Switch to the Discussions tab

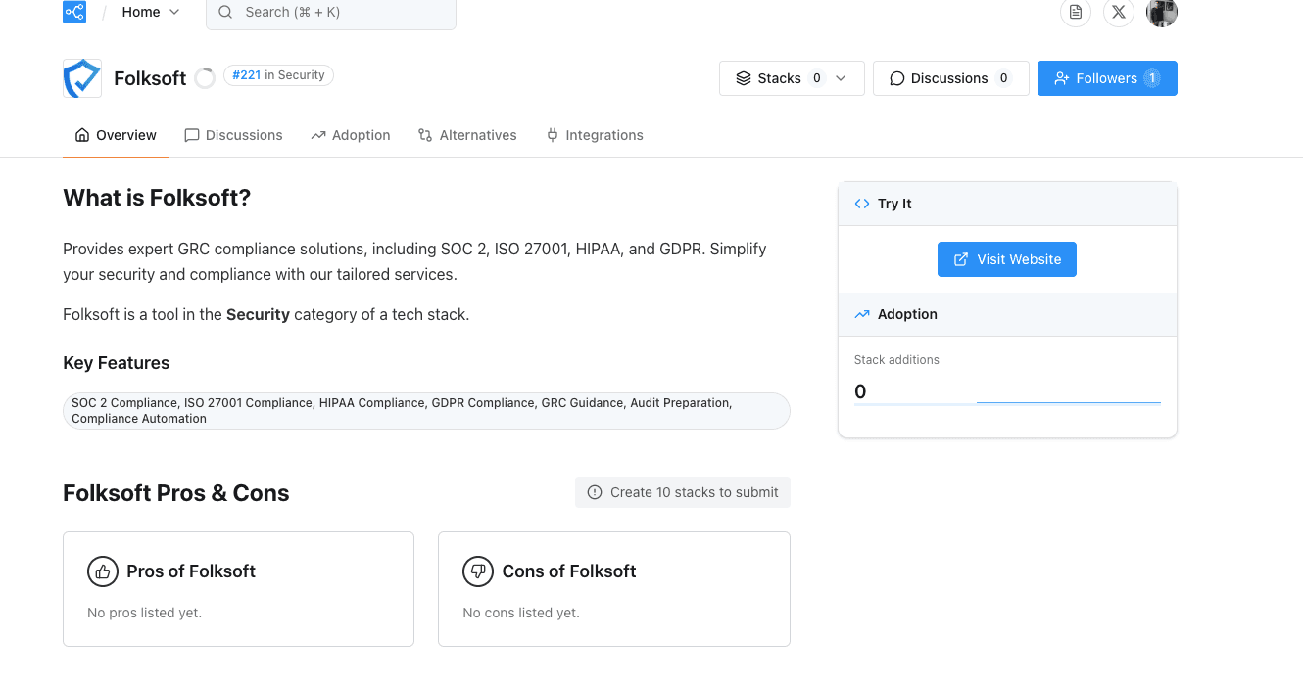tap(233, 135)
